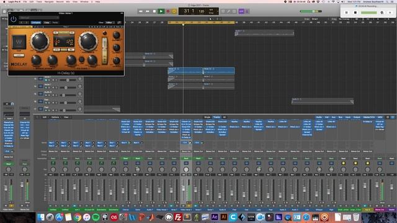Toggle the Audio channel filter button

point(319,117)
